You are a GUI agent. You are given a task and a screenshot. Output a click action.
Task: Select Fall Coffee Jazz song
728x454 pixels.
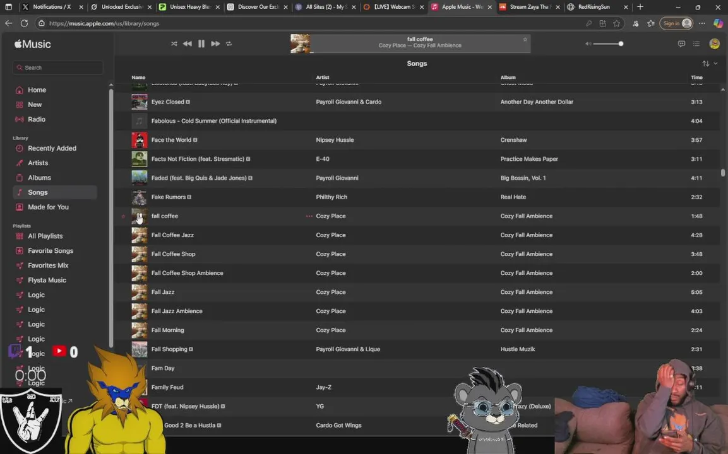[172, 235]
